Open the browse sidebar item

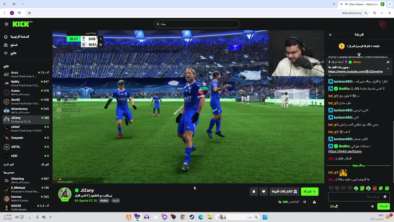click(x=11, y=45)
